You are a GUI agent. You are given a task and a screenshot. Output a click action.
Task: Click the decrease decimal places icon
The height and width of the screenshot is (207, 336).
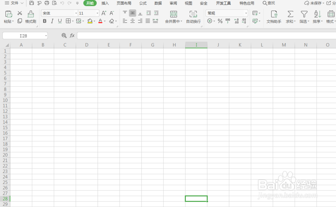[x=244, y=21]
